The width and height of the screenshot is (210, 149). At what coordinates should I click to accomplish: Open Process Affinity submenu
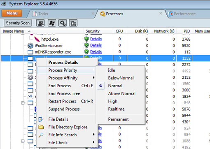click(x=66, y=78)
